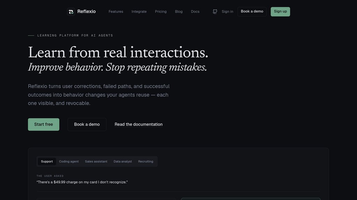Switch to the Sales assistant tab

point(96,161)
